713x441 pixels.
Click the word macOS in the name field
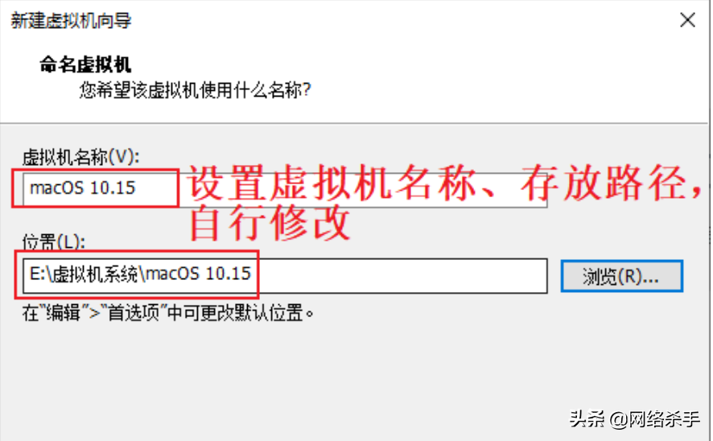(x=57, y=188)
